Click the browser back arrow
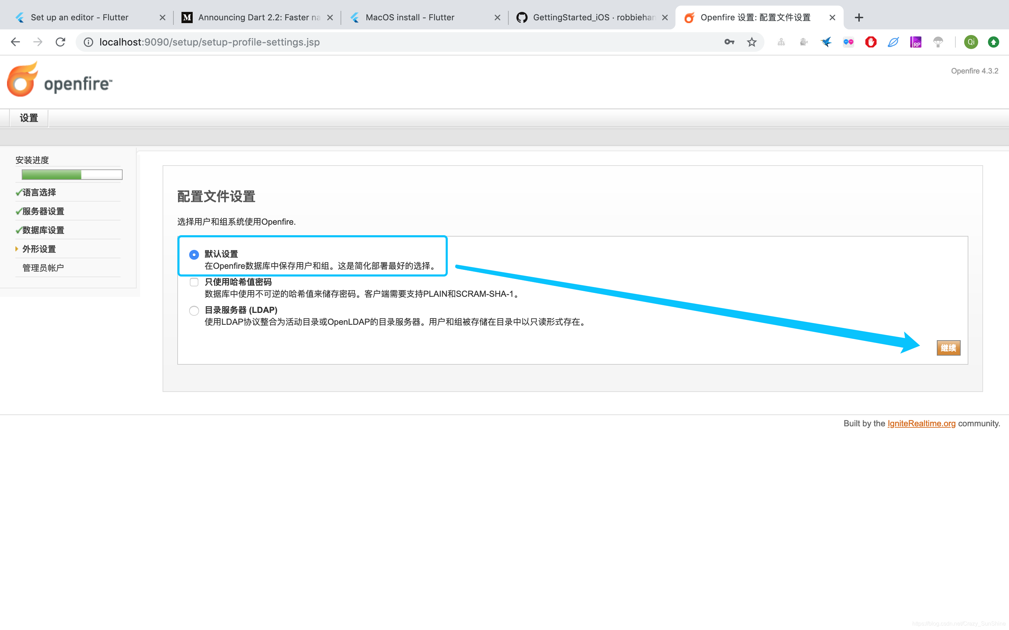Viewport: 1009px width, 630px height. pyautogui.click(x=15, y=42)
